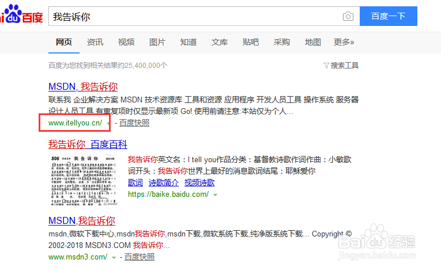441x271 pixels.
Task: Switch to the 视频 tab
Action: [126, 42]
